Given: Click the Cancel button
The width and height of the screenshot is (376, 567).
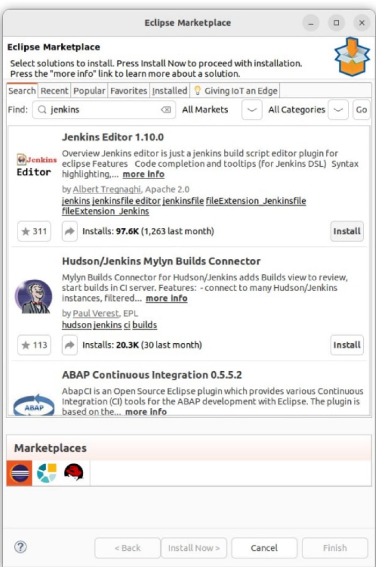Looking at the screenshot, I should click(x=264, y=548).
